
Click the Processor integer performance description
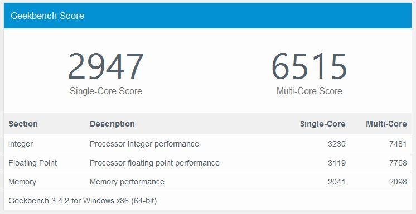coord(144,144)
